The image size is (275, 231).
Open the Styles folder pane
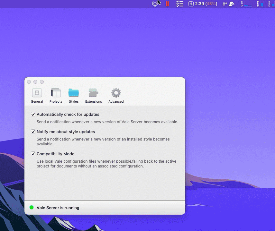click(73, 96)
